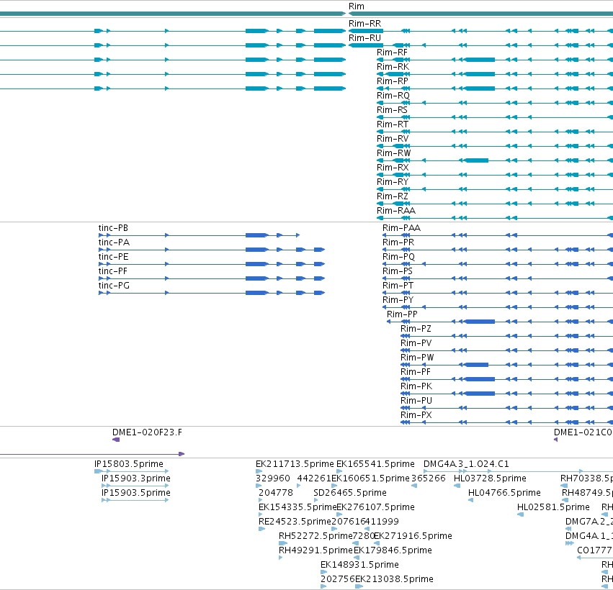Select the Rim-RV transcript label
The height and width of the screenshot is (590, 613).
(393, 139)
